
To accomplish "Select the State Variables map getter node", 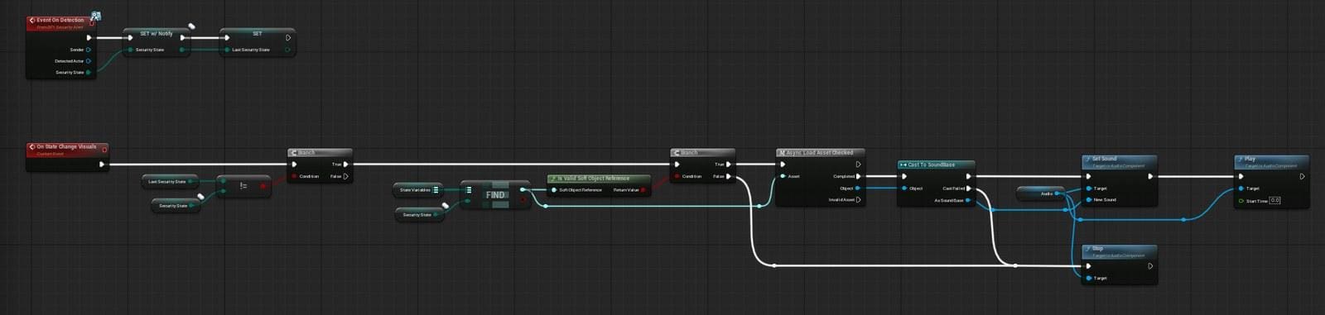I will 418,190.
